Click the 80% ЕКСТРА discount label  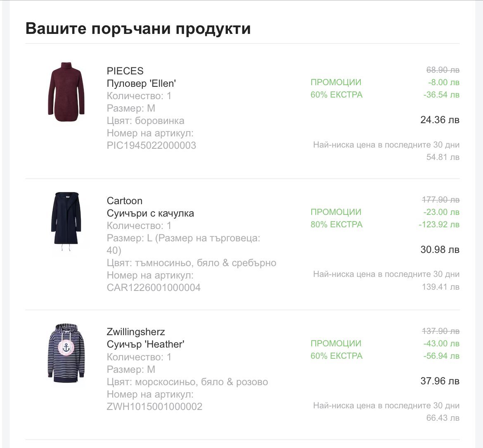point(336,224)
